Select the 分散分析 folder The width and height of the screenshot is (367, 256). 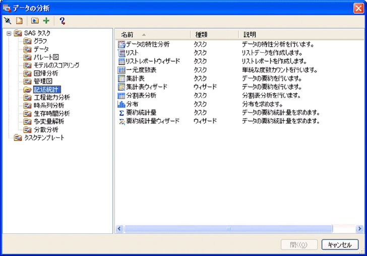point(46,130)
